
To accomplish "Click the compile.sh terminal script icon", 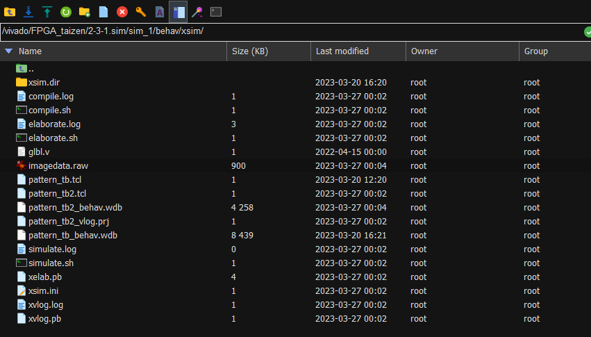I will point(22,110).
